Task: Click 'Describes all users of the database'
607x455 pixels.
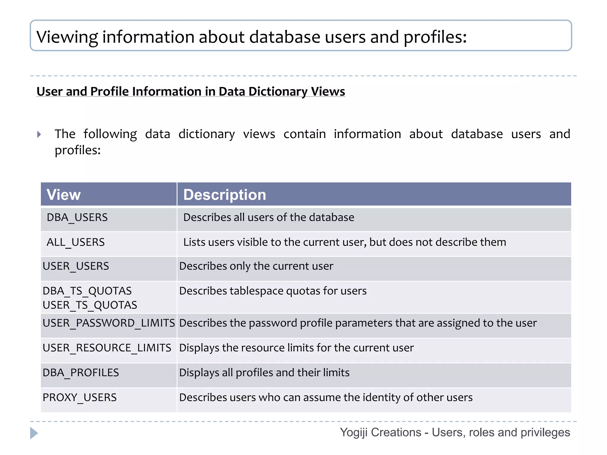Action: pyautogui.click(x=269, y=217)
